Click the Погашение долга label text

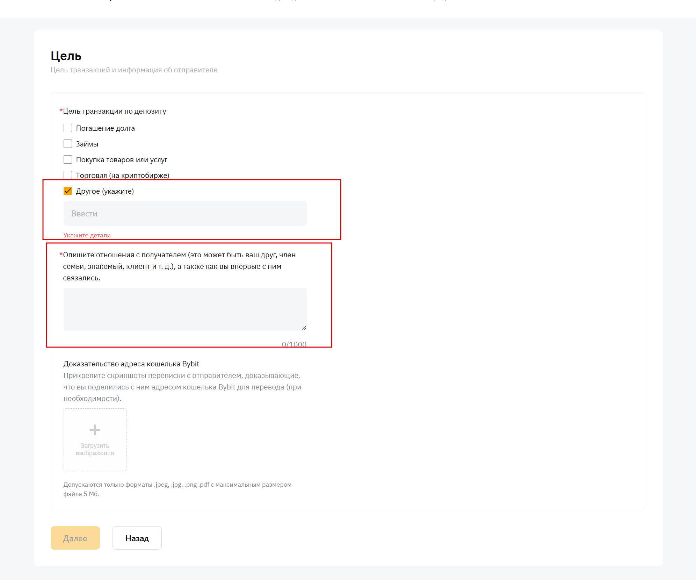105,128
